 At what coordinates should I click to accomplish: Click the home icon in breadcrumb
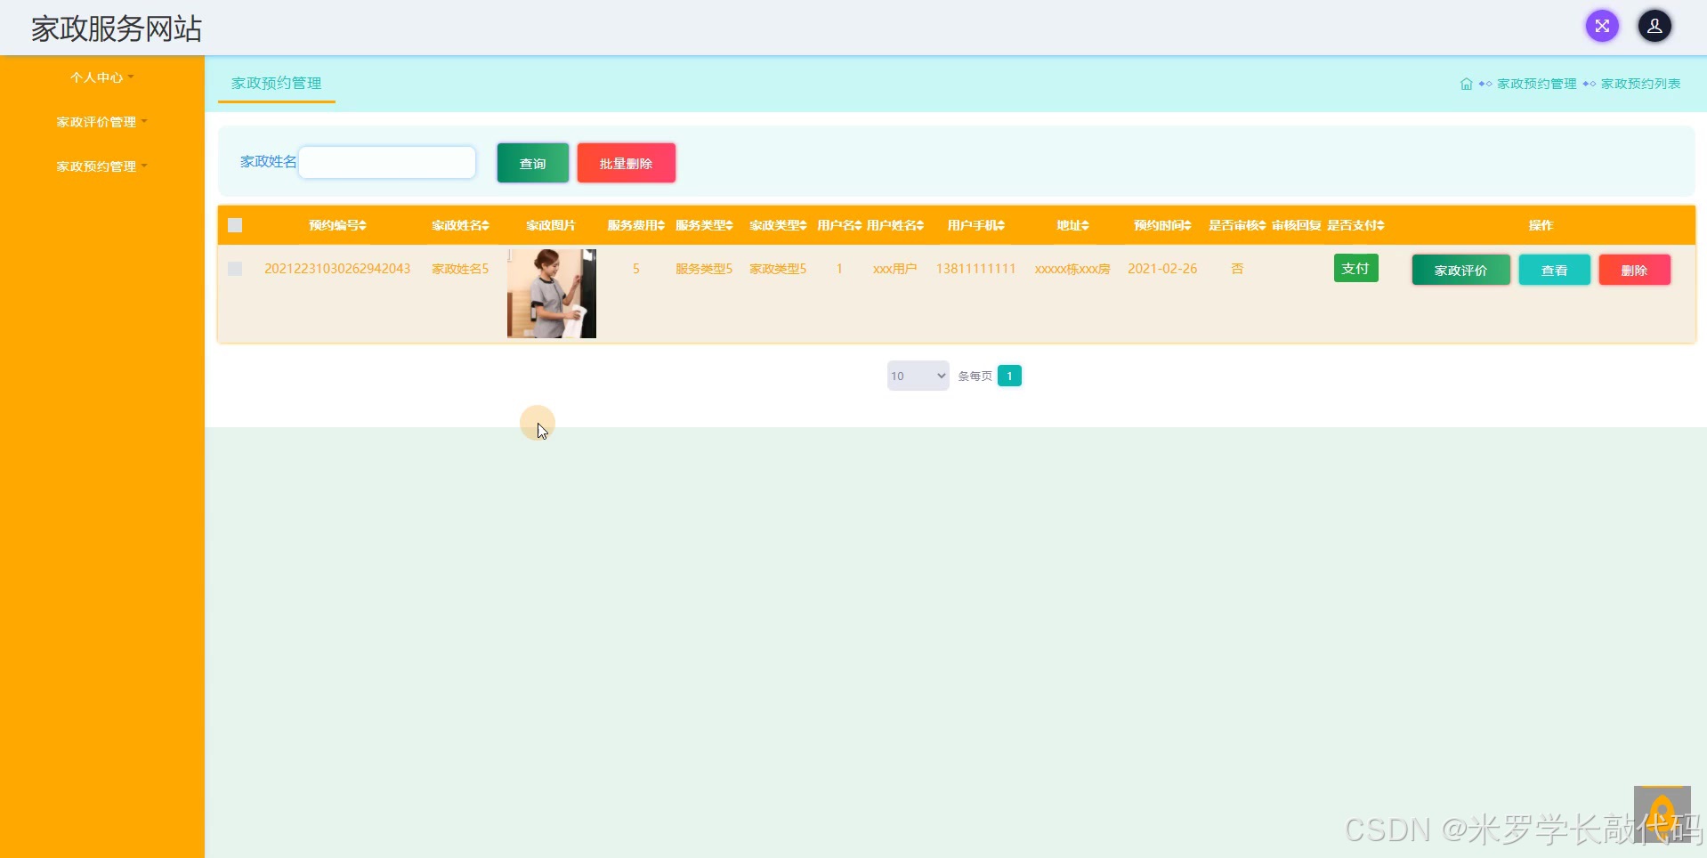[x=1466, y=84]
